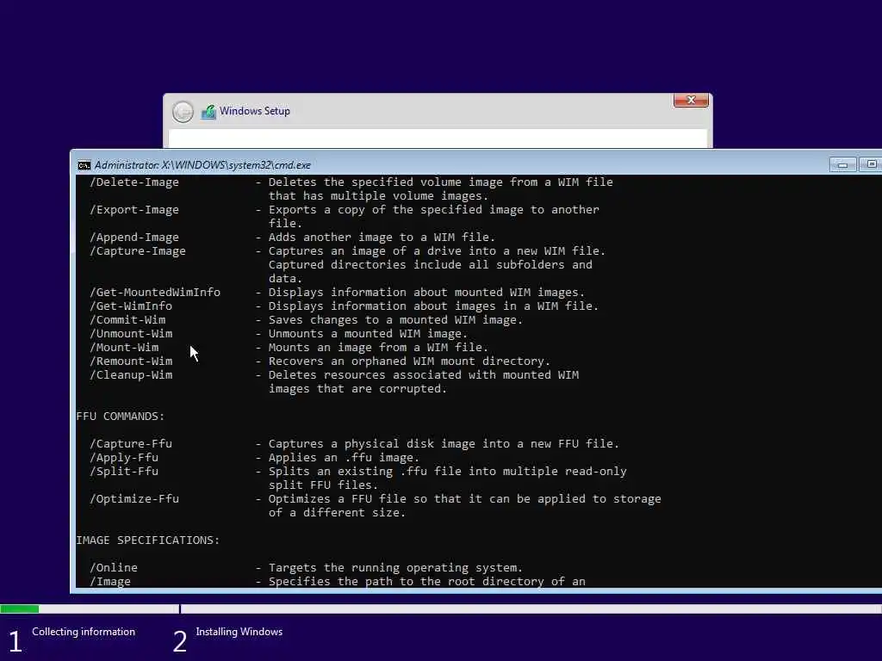Click the /Online option text
882x661 pixels.
[114, 568]
